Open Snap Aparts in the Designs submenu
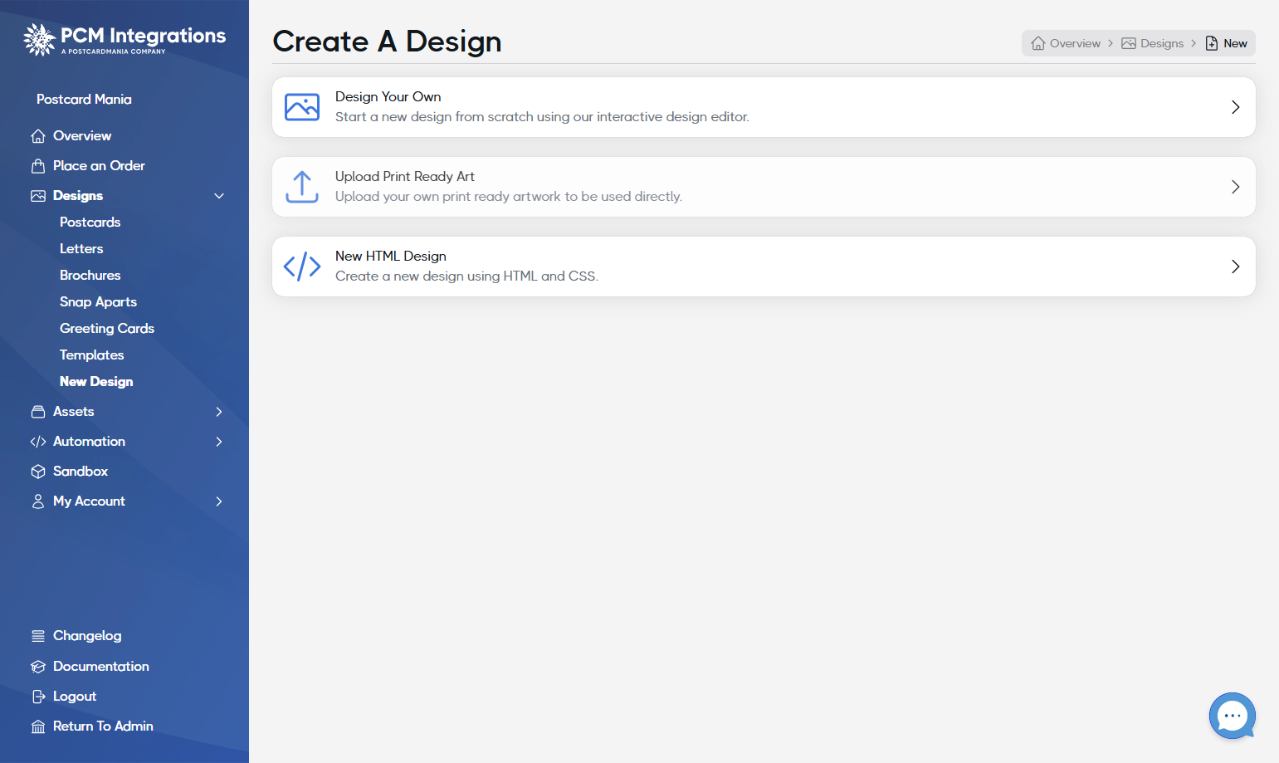This screenshot has height=763, width=1279. pos(98,302)
